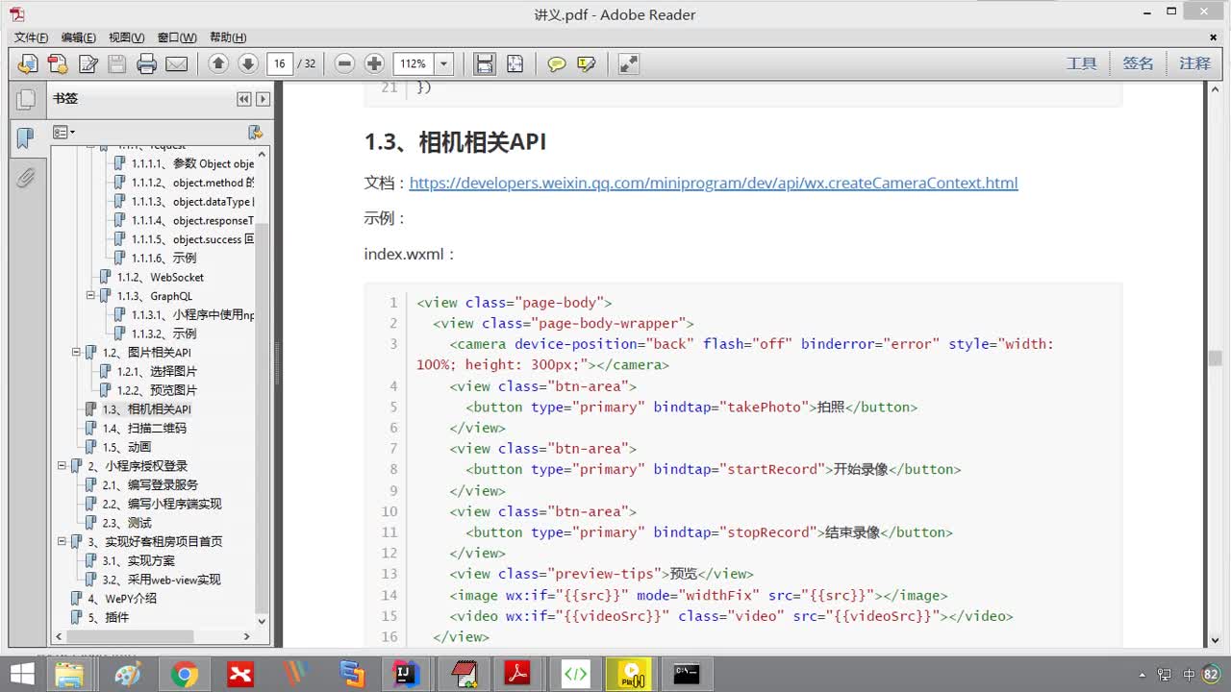Jump to bookmark 1.2.2、预览图片
The width and height of the screenshot is (1231, 692).
pos(157,390)
